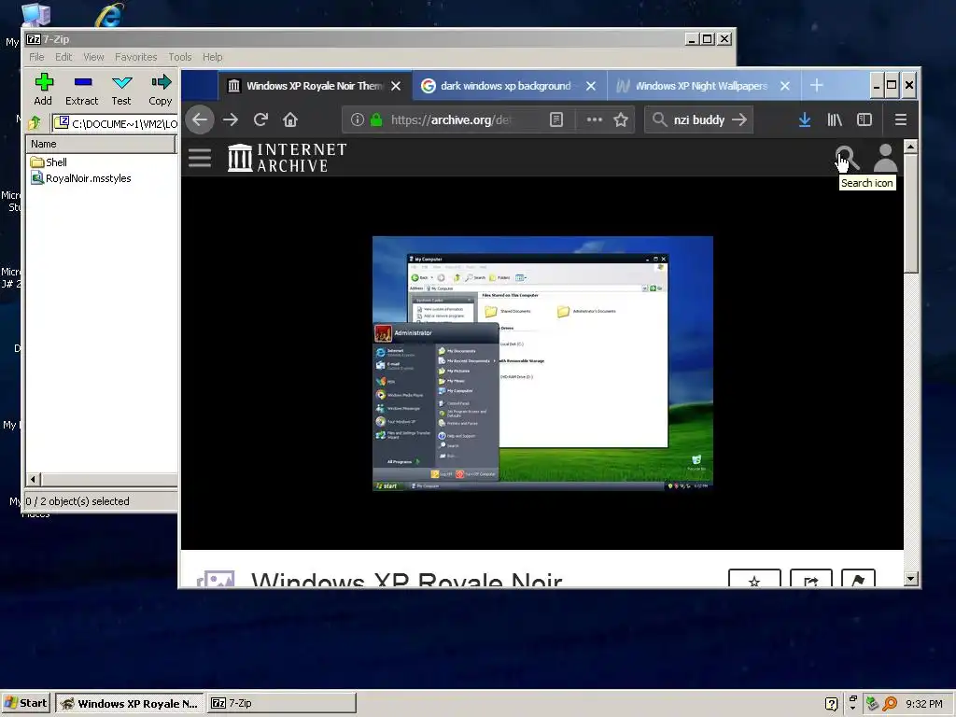Screen dimensions: 956x717
Task: Close the Windows XP Night Wallpapers tab
Action: click(x=785, y=86)
